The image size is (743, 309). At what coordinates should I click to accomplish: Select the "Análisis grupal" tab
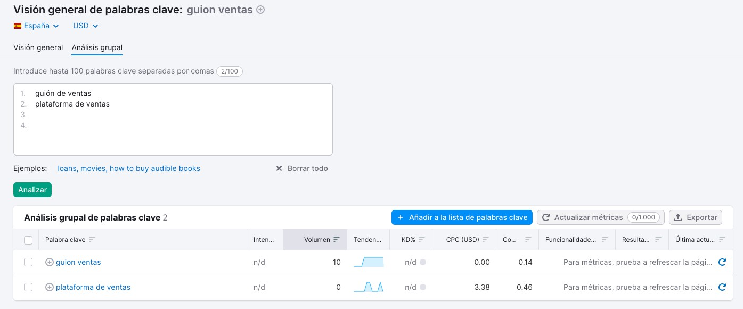96,47
